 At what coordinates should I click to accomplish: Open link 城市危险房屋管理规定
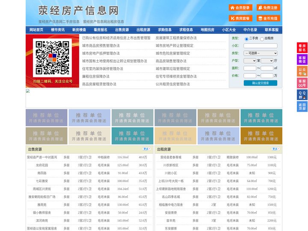(x=173, y=53)
